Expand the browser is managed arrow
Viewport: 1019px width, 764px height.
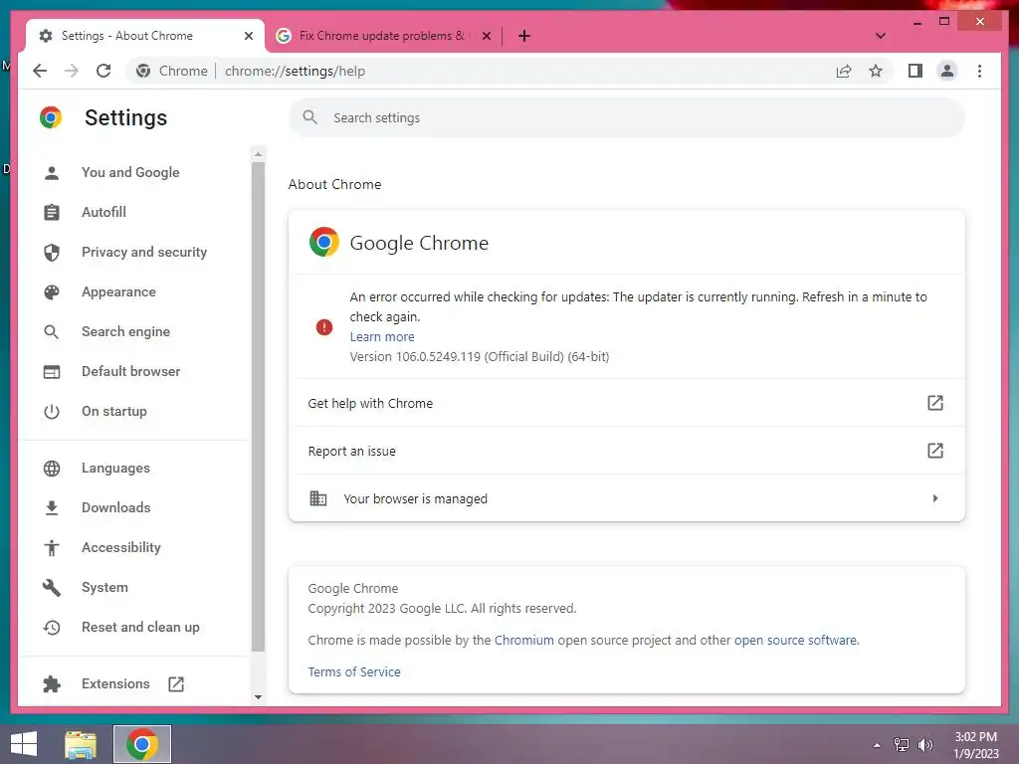(x=935, y=498)
